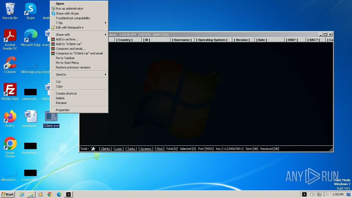Screen dimensions: 352x198
Task: Choose Compress and email...
Action: pyautogui.click(x=79, y=49)
